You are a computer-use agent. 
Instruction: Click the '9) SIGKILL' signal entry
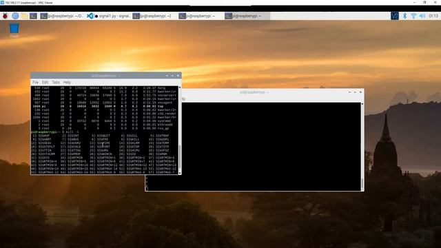[x=129, y=139]
